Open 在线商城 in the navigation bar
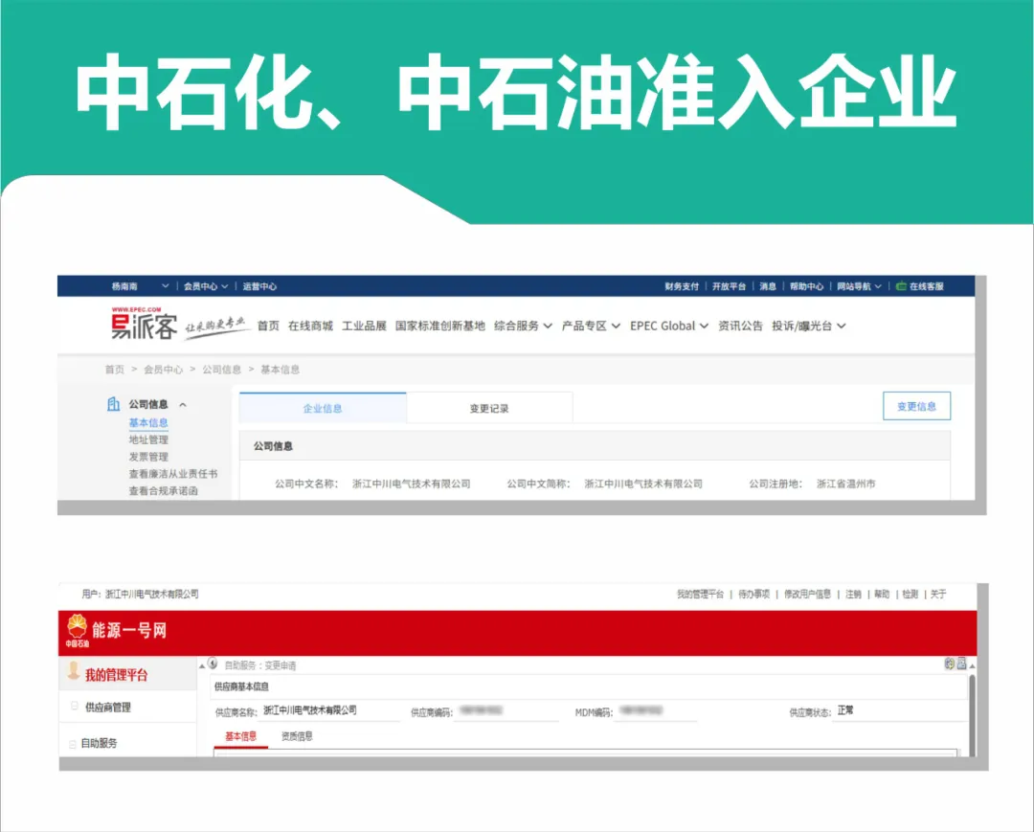 (x=310, y=326)
